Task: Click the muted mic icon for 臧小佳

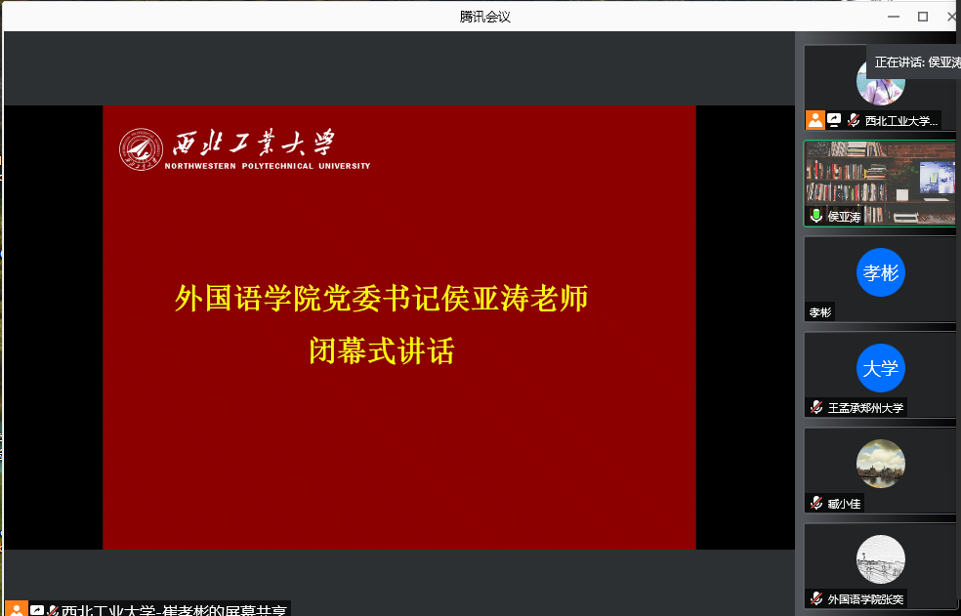Action: point(816,503)
